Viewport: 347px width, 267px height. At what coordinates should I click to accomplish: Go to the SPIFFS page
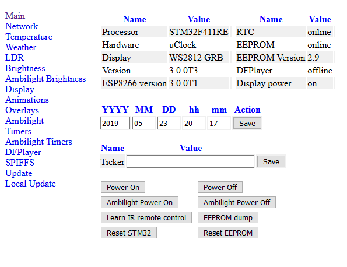[x=20, y=163]
